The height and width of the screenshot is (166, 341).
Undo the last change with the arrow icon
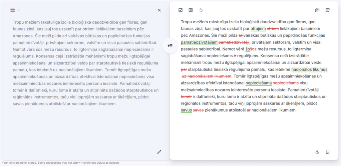pyautogui.click(x=201, y=10)
